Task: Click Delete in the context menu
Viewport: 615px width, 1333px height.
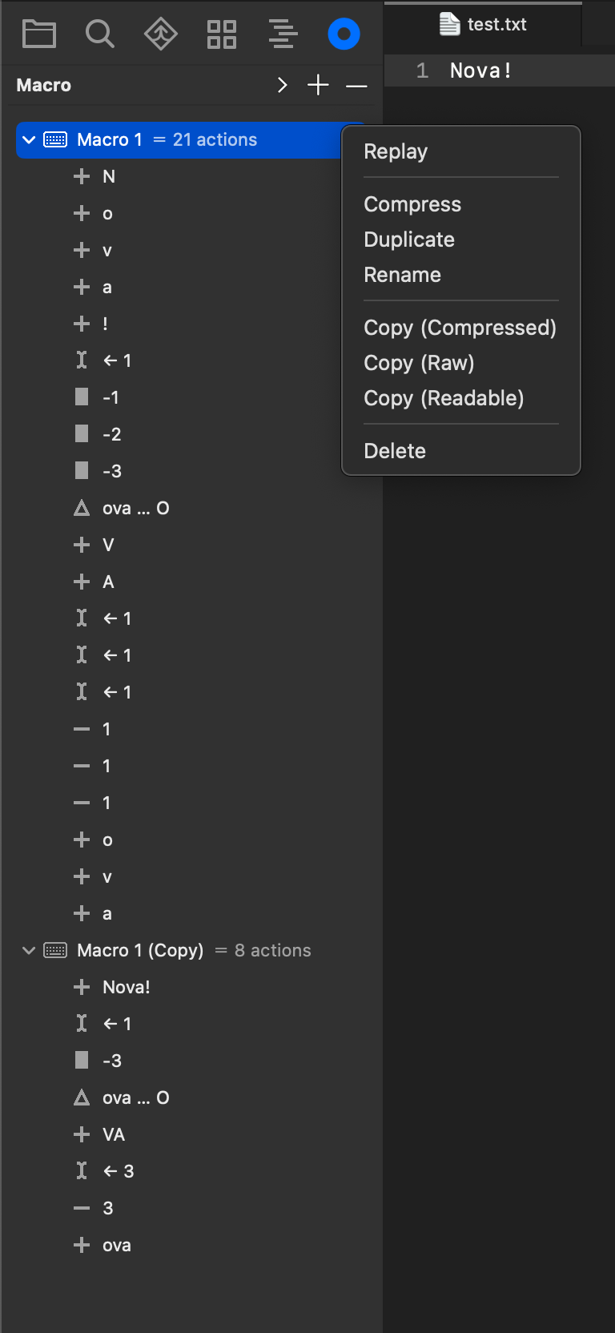Action: click(x=395, y=451)
